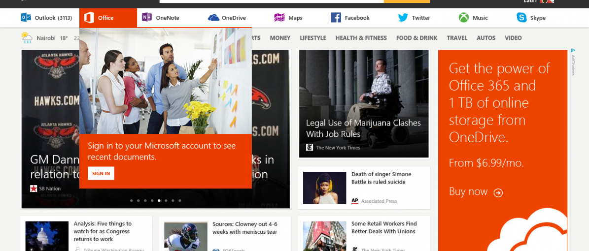This screenshot has height=251, width=589.
Task: Go to HEALTH & FITNESS
Action: click(x=361, y=38)
